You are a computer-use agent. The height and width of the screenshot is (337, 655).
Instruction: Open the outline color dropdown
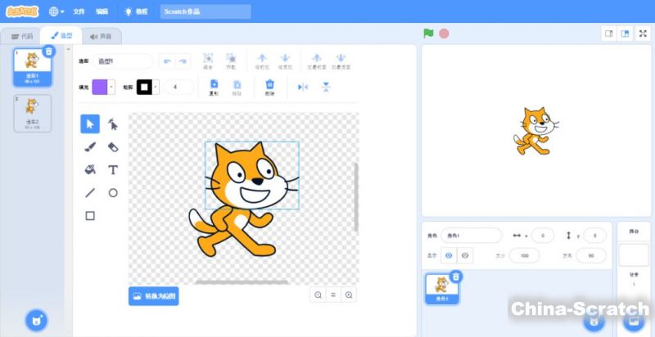click(148, 87)
